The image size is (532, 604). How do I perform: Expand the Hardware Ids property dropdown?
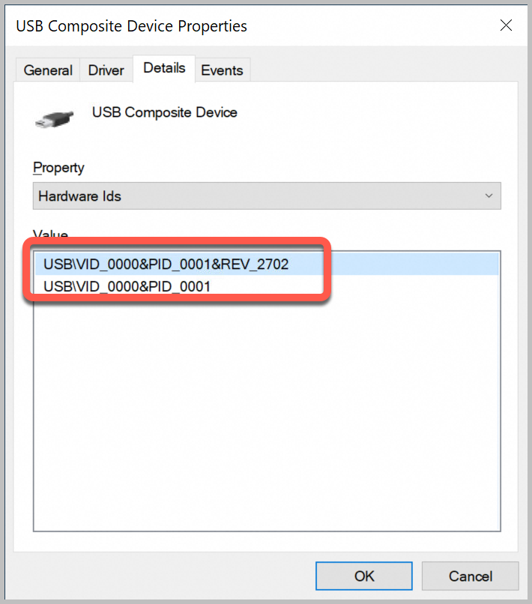point(267,196)
